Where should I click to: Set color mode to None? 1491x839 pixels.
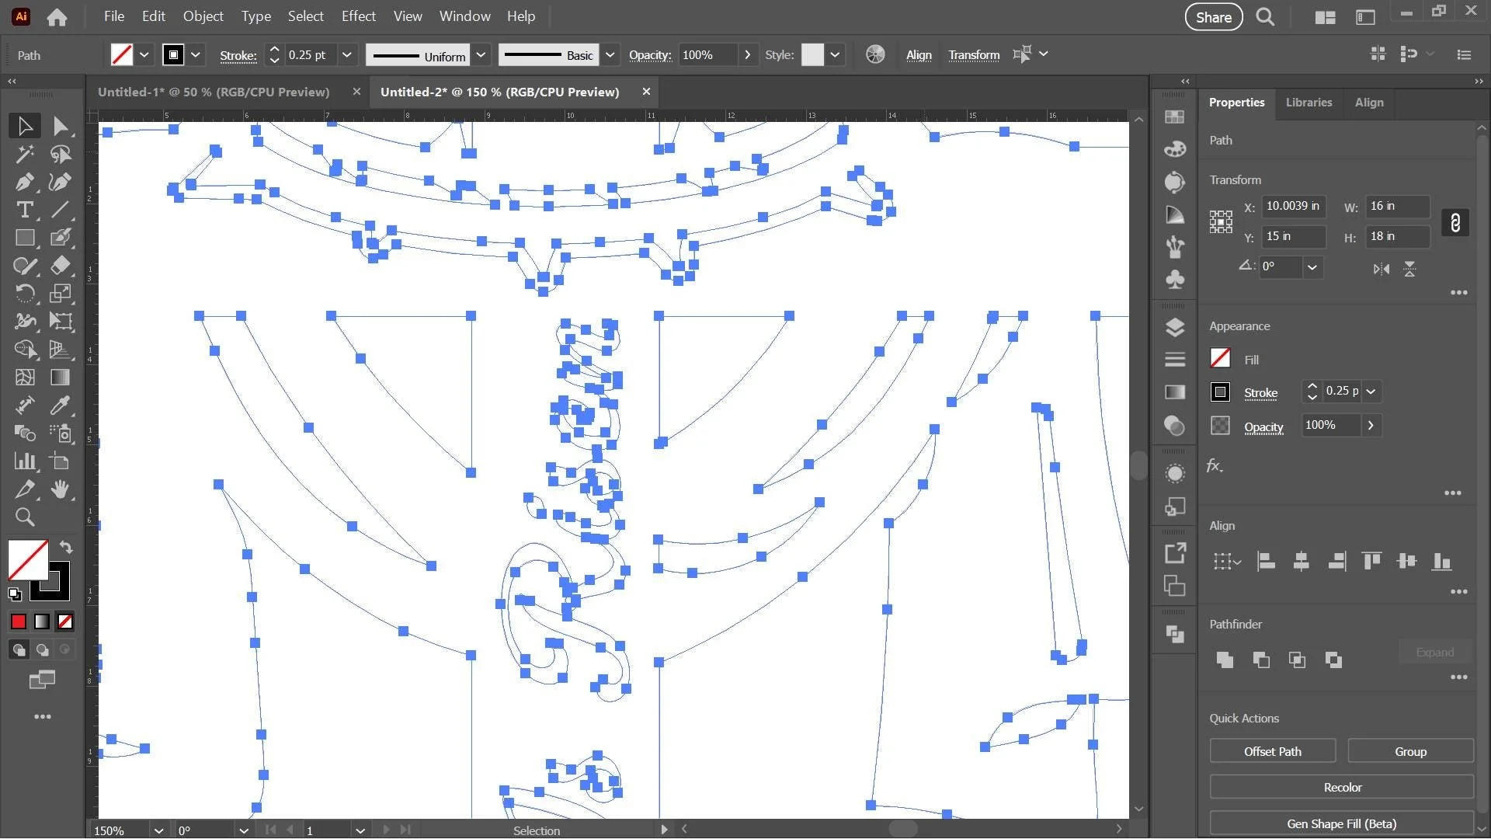66,621
